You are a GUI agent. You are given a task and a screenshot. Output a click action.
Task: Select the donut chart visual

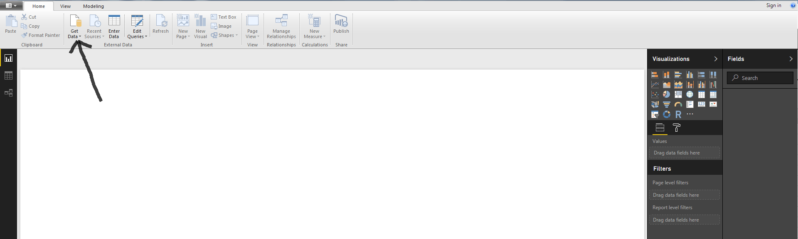[667, 114]
